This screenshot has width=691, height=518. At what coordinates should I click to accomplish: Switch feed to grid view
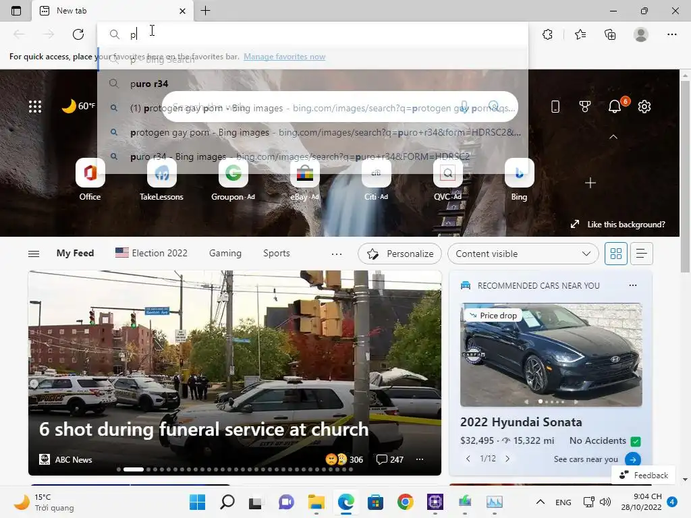(x=615, y=254)
